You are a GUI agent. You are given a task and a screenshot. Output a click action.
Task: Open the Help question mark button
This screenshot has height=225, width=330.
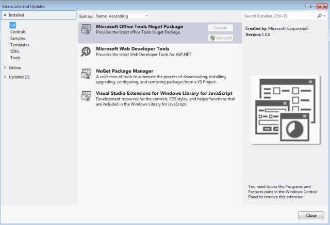click(310, 6)
